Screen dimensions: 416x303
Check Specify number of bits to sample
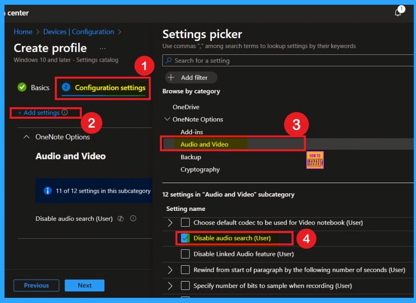click(x=185, y=286)
